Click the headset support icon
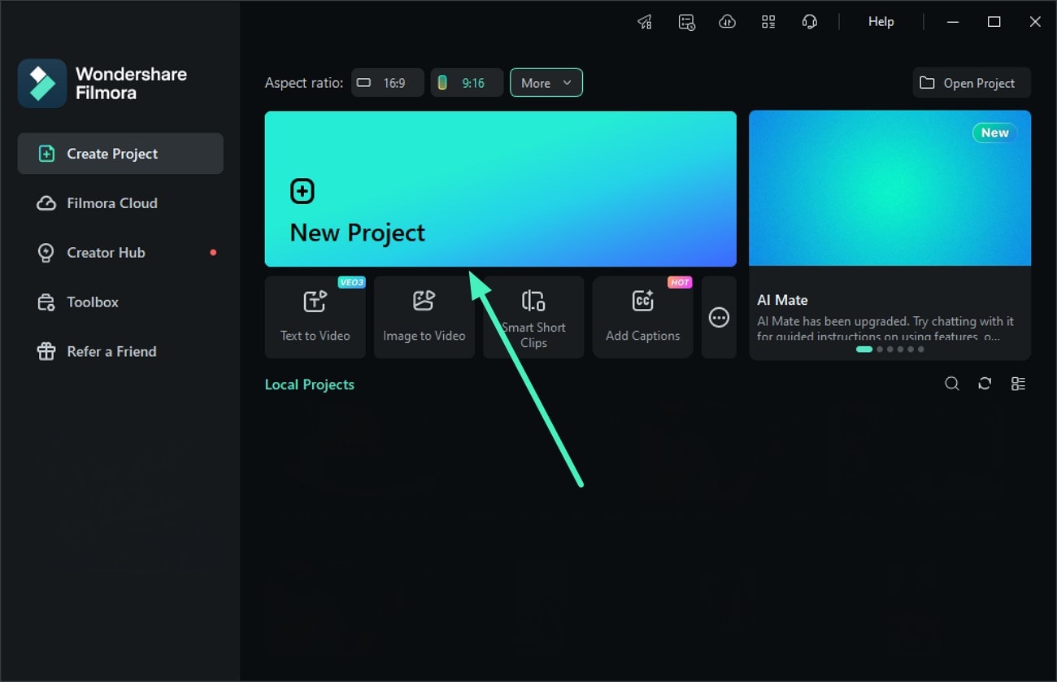Screen dimensions: 1057x682 coord(809,22)
